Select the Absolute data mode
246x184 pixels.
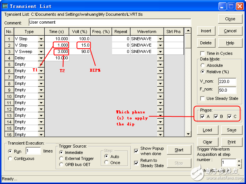(x=203, y=65)
